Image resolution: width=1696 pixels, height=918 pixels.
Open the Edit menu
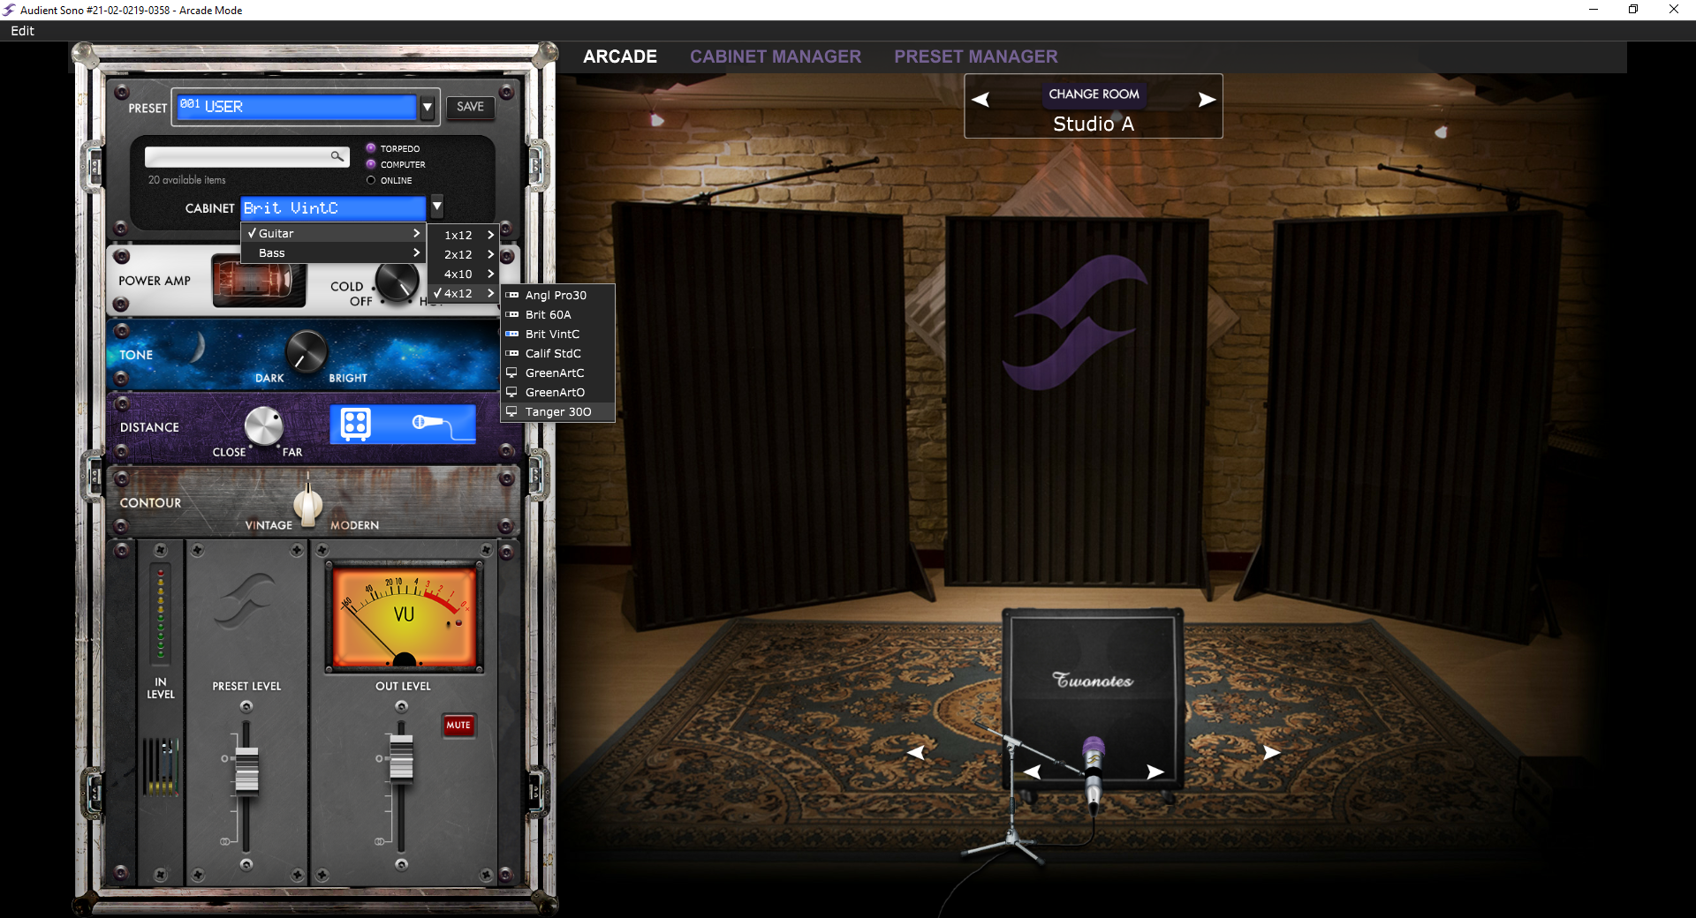point(22,30)
